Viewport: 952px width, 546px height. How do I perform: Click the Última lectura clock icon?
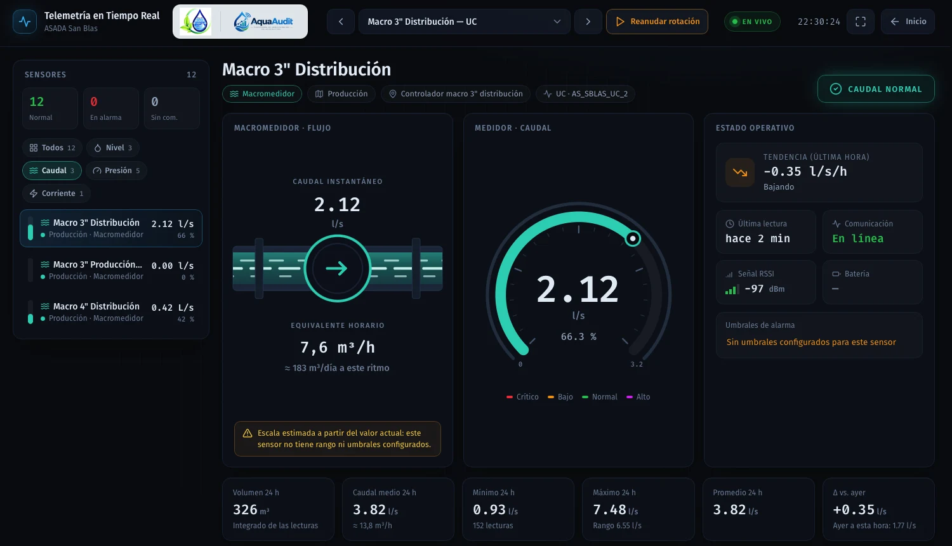click(x=730, y=224)
